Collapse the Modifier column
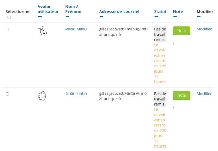Screen dimensions: 218x151 (x=199, y=17)
